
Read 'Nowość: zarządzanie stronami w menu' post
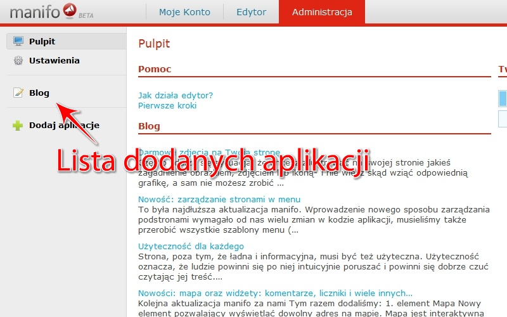tap(219, 199)
